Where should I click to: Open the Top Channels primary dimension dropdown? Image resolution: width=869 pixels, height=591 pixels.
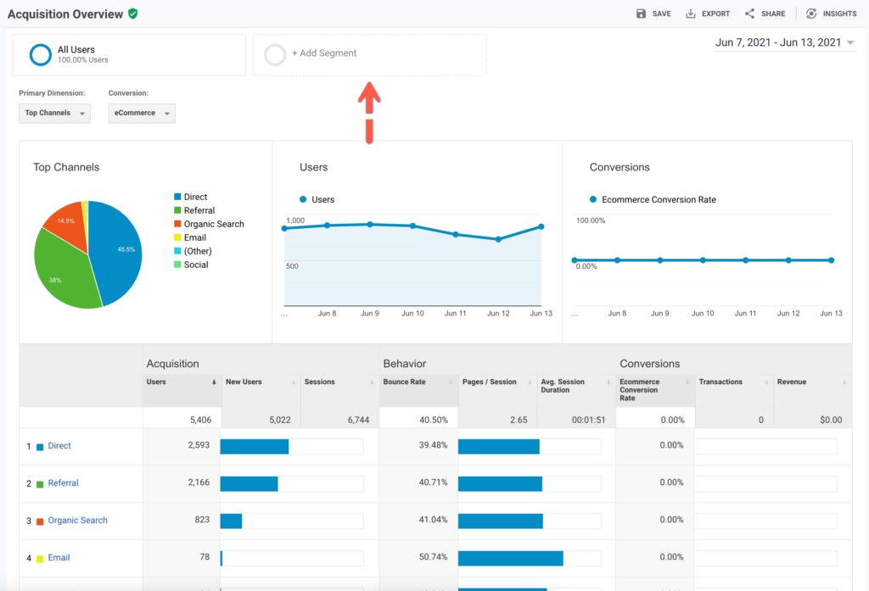pos(54,113)
